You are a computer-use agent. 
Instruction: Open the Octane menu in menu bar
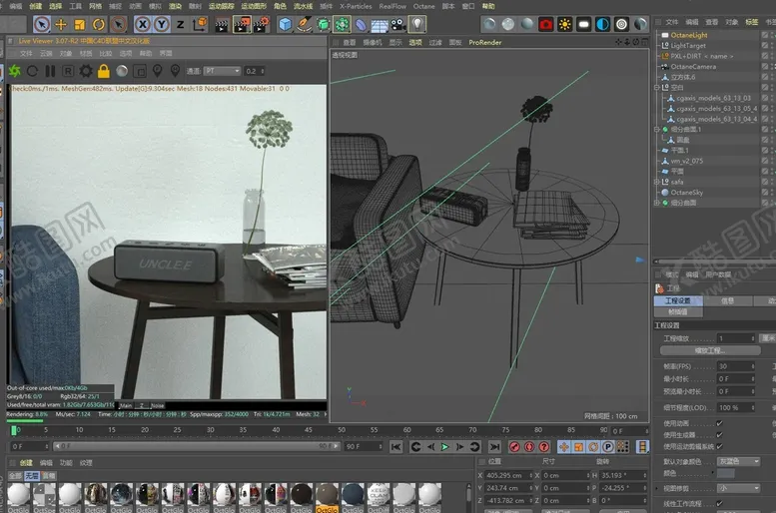[423, 6]
